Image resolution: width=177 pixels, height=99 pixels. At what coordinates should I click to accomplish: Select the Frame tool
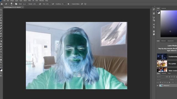coord(1,23)
